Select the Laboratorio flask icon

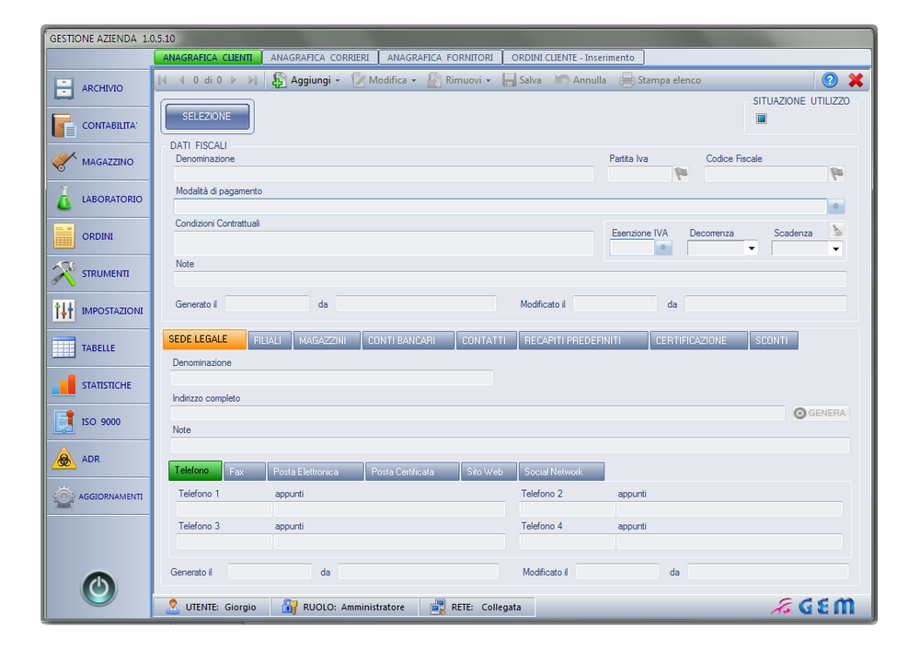[x=63, y=199]
